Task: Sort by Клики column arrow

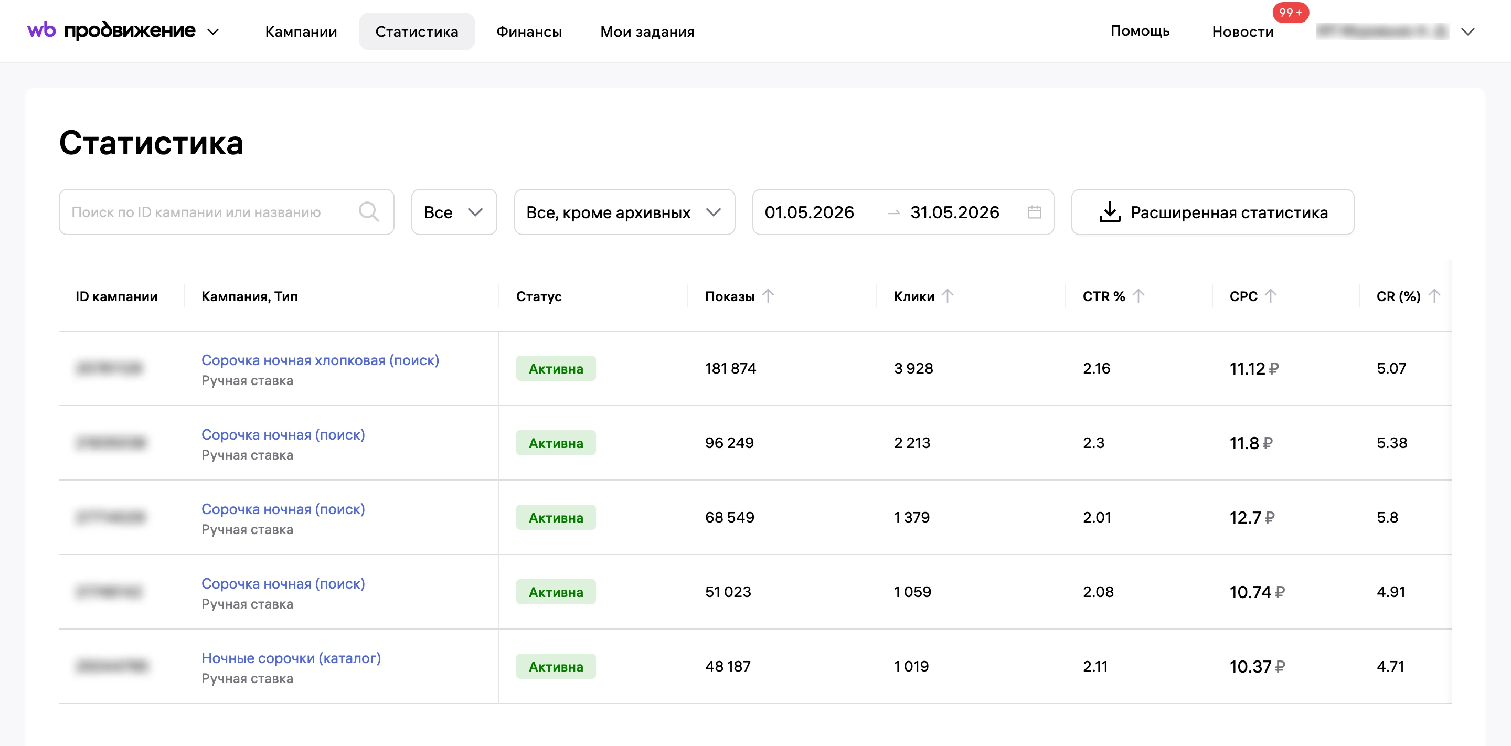Action: (x=948, y=296)
